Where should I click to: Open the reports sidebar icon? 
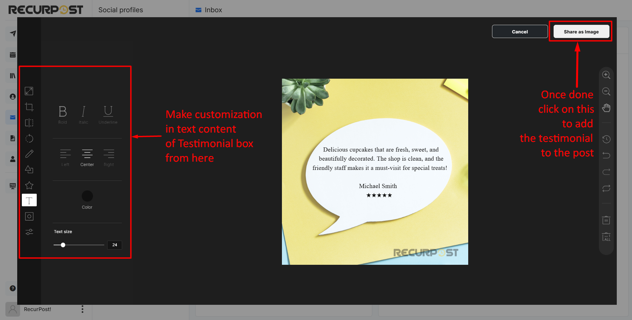(13, 138)
